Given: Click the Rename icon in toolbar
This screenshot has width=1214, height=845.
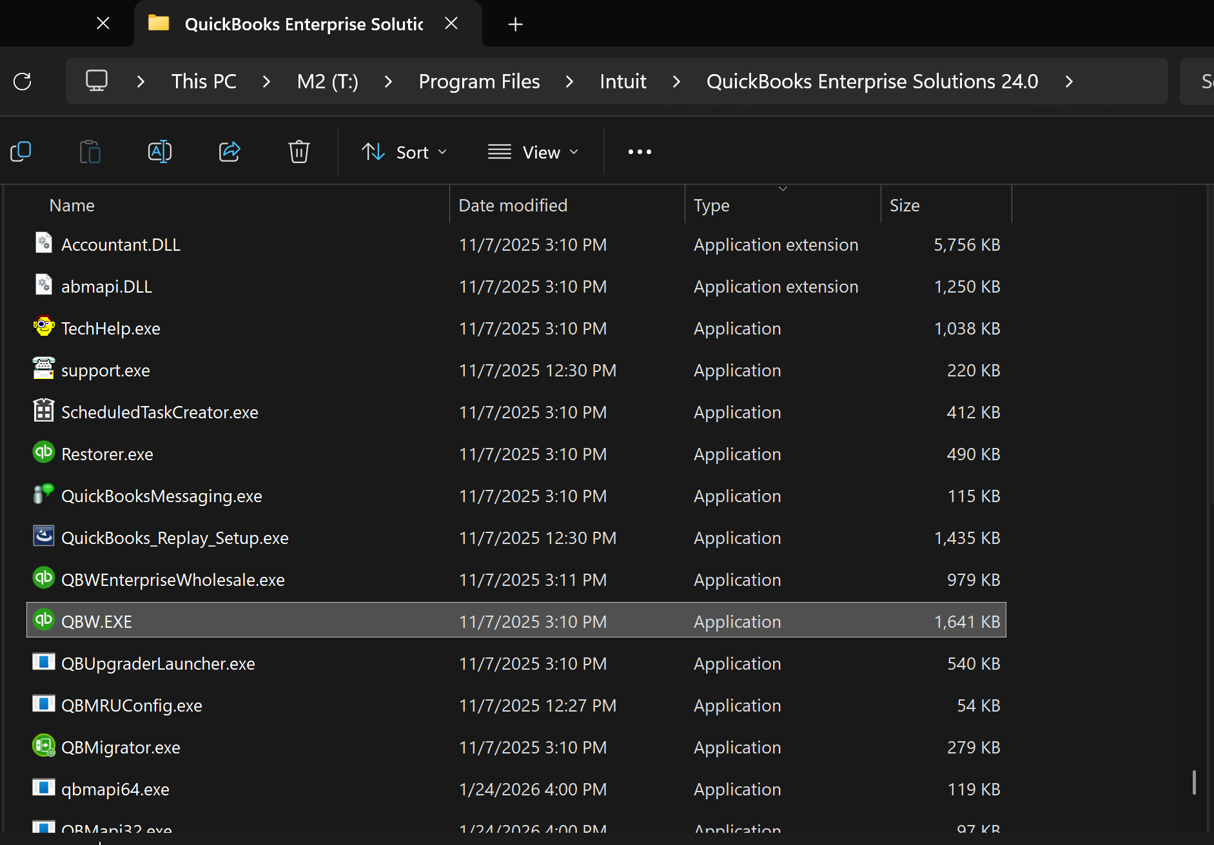Looking at the screenshot, I should pyautogui.click(x=160, y=151).
